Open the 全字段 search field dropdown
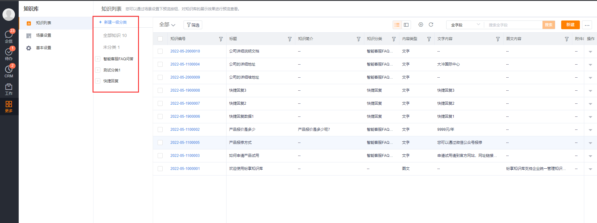Viewport: 597px width, 223px height. pos(465,25)
